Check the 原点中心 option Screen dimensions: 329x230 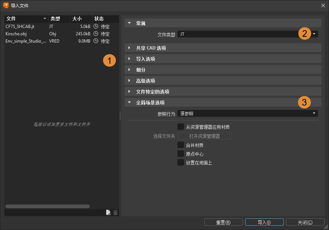pyautogui.click(x=181, y=154)
